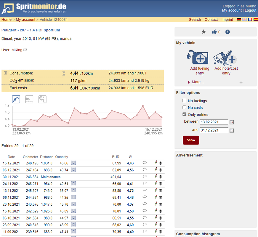This screenshot has height=237, width=258.
Task: Open the Search menu item
Action: (x=195, y=20)
